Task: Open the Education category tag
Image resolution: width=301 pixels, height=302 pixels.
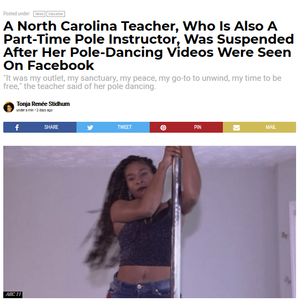Action: coord(56,14)
